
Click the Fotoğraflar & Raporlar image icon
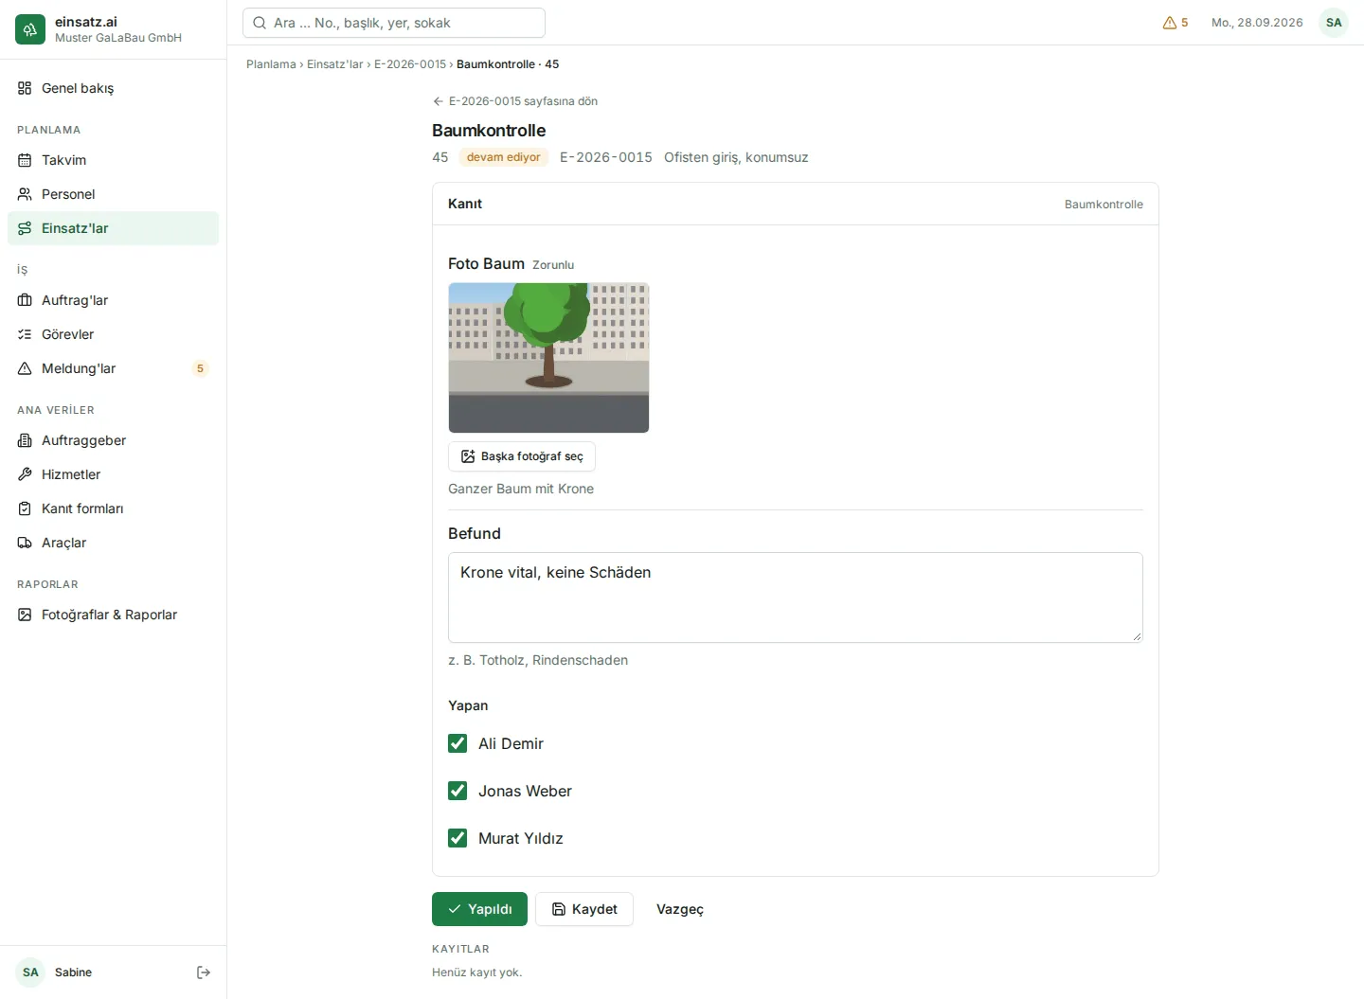[25, 615]
